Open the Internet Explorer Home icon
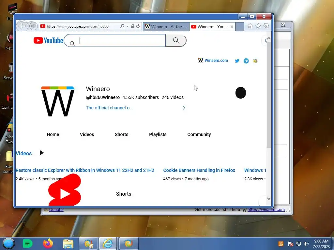Image resolution: width=334 pixels, height=250 pixels. click(250, 26)
